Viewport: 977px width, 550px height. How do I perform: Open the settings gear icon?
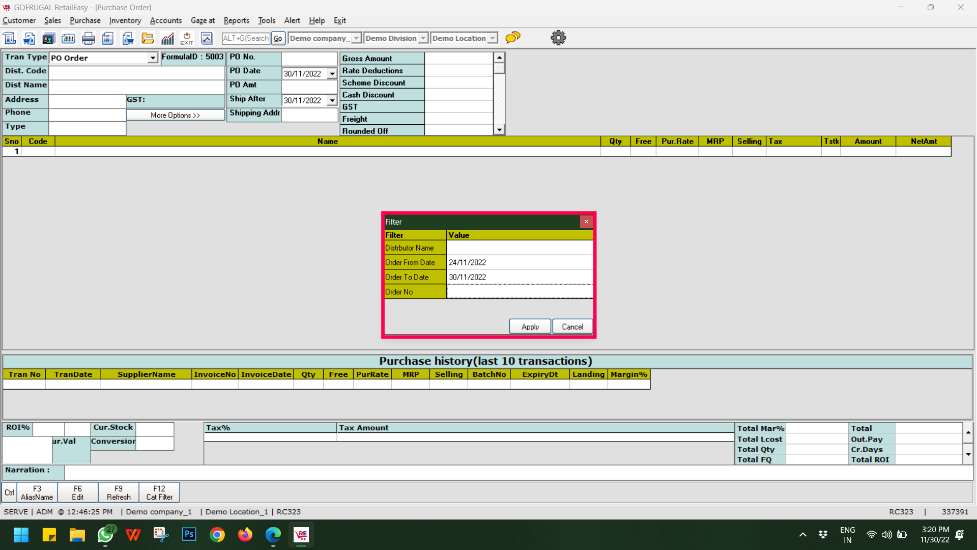point(558,38)
